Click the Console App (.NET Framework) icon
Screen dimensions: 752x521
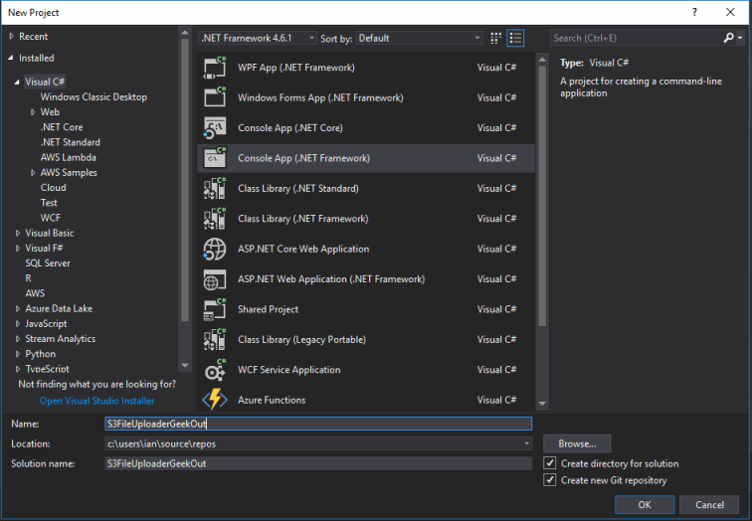(215, 158)
